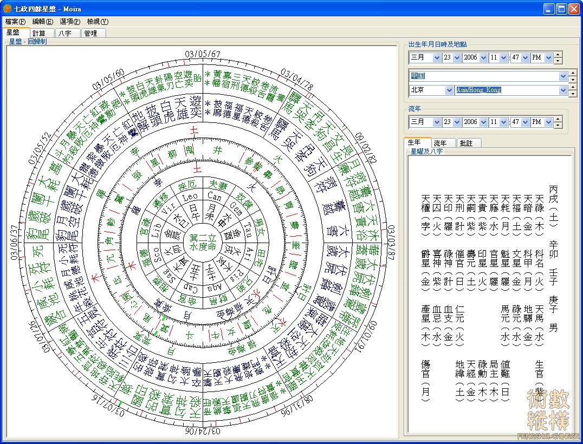The height and width of the screenshot is (444, 583).
Task: Switch to the 管理 tab
Action: point(91,33)
